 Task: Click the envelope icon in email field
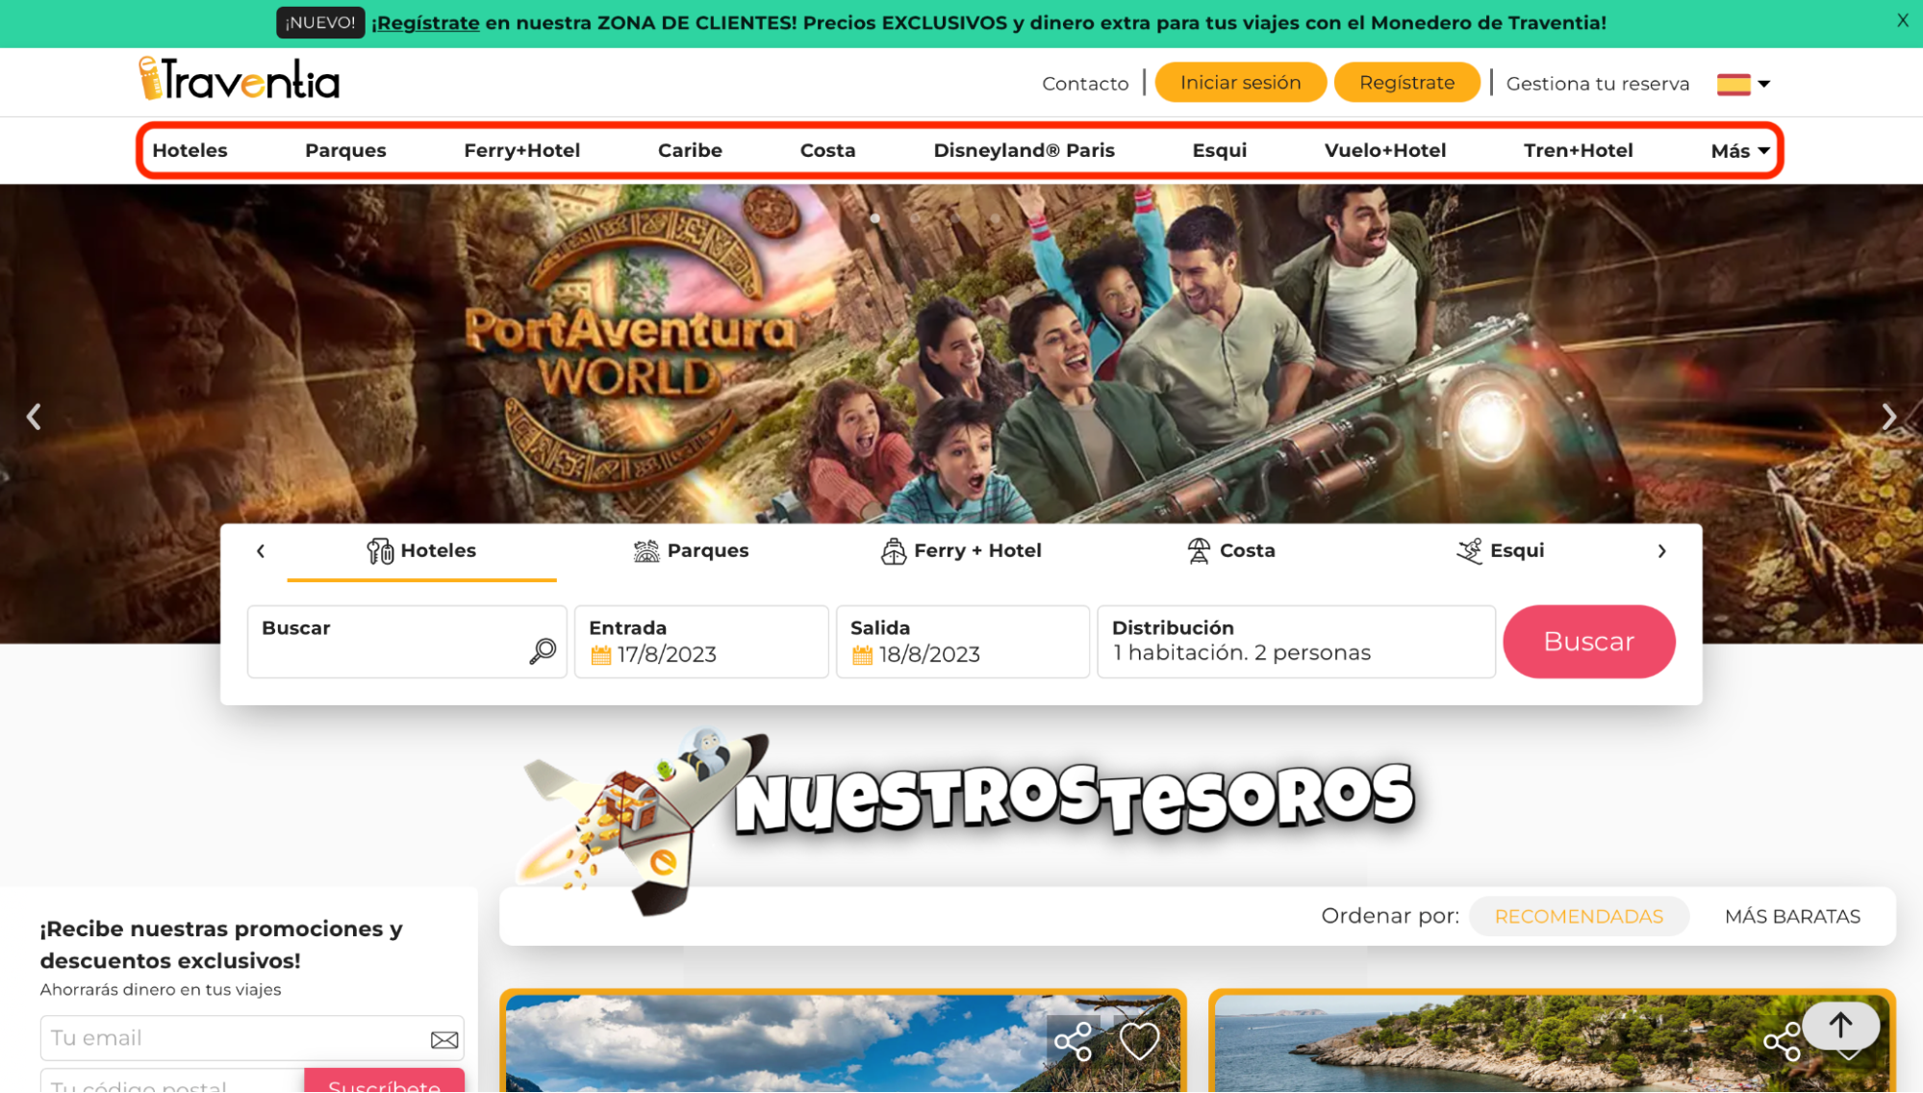(444, 1040)
